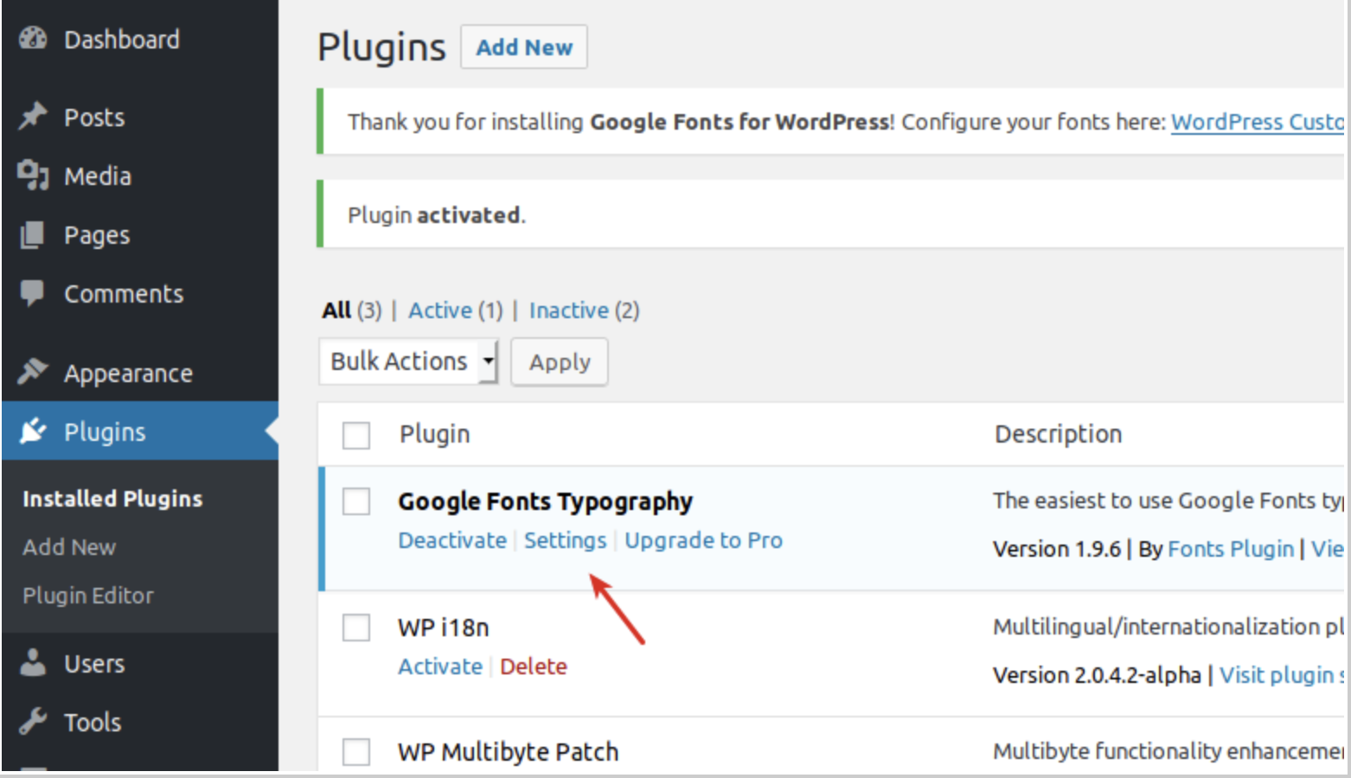Open Google Fonts Typography Settings
Viewport: 1351px width, 778px height.
pyautogui.click(x=566, y=540)
